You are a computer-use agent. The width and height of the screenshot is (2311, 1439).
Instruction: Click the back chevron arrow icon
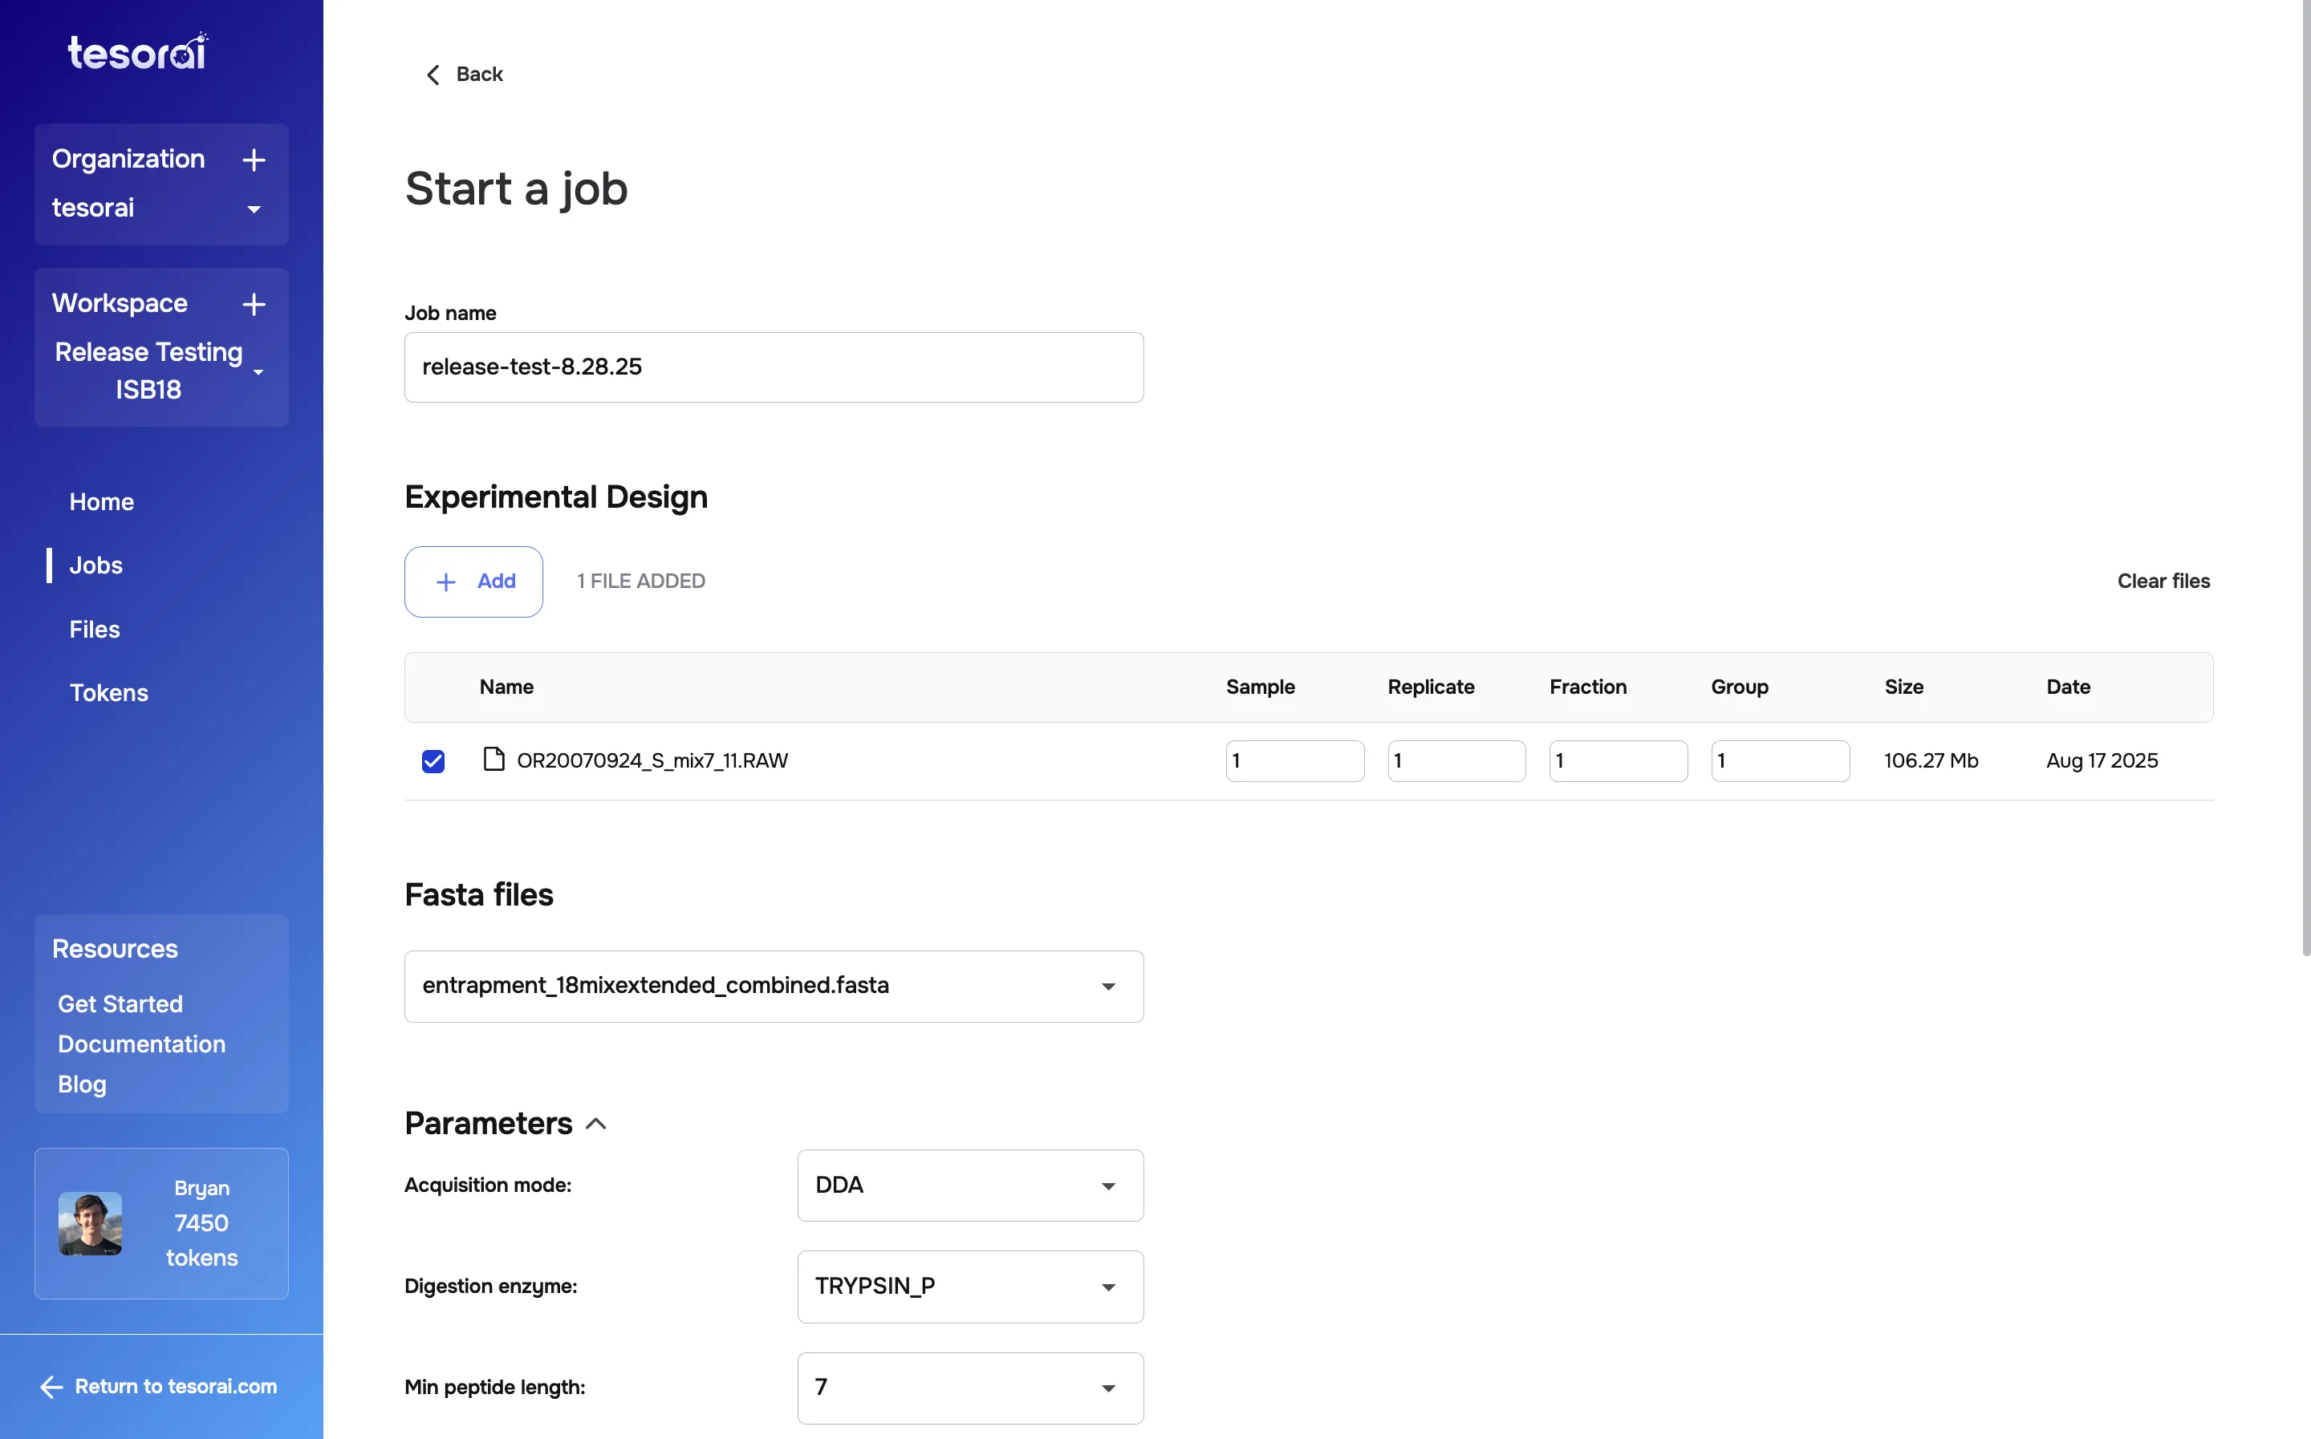point(433,75)
